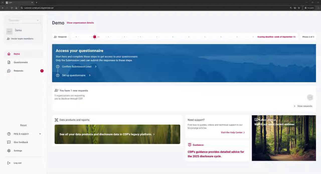Click the Guidance question-mark icon
Viewport: 321px width, 174px height.
[x=190, y=145]
